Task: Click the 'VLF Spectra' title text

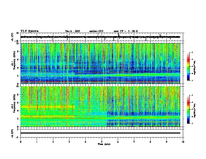Action: point(29,31)
